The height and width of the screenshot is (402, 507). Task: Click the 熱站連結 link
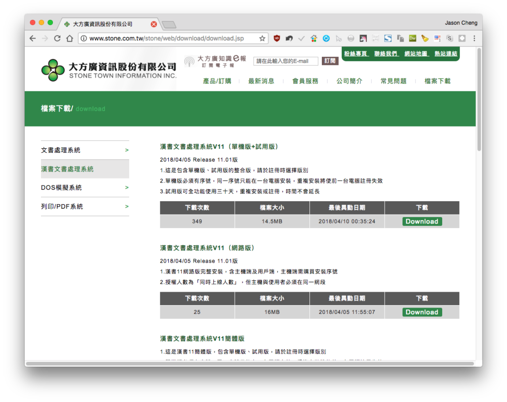point(446,53)
